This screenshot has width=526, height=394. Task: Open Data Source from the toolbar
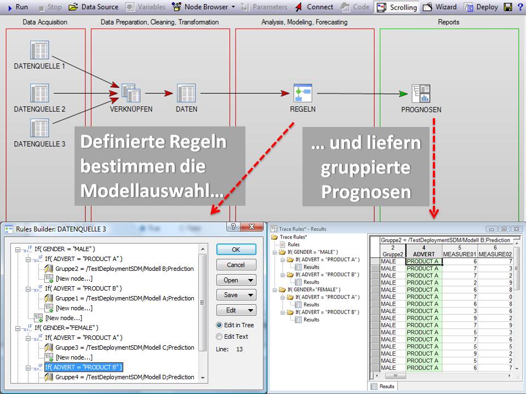click(93, 7)
